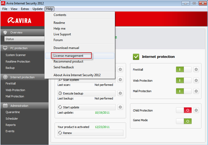Image resolution: width=208 pixels, height=145 pixels.
Task: Select Contents from Help menu
Action: point(80,15)
